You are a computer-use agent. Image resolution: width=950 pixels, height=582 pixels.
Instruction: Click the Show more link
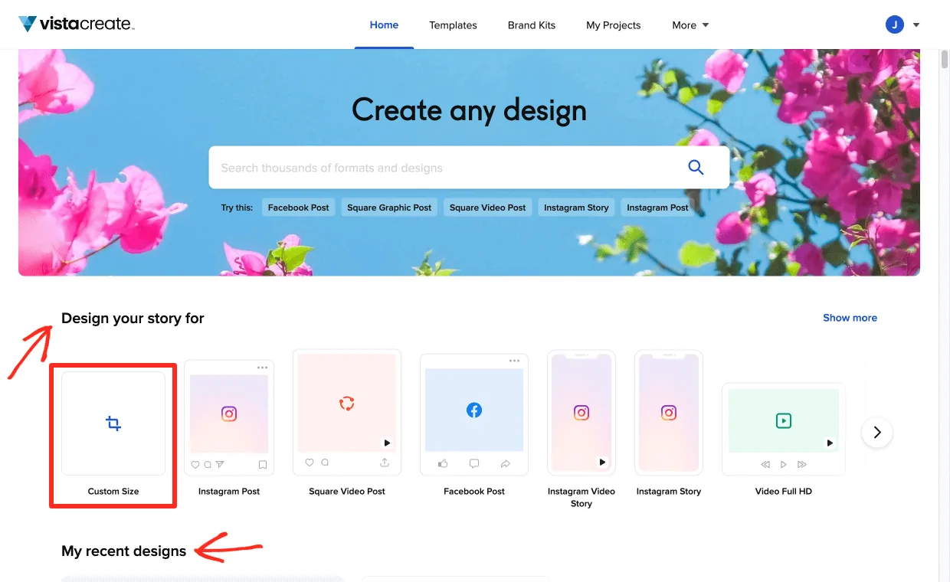coord(850,317)
